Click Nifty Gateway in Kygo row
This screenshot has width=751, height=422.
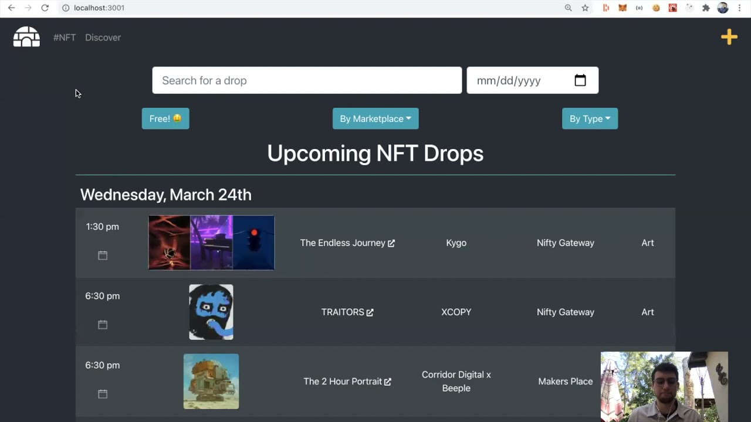pyautogui.click(x=566, y=243)
